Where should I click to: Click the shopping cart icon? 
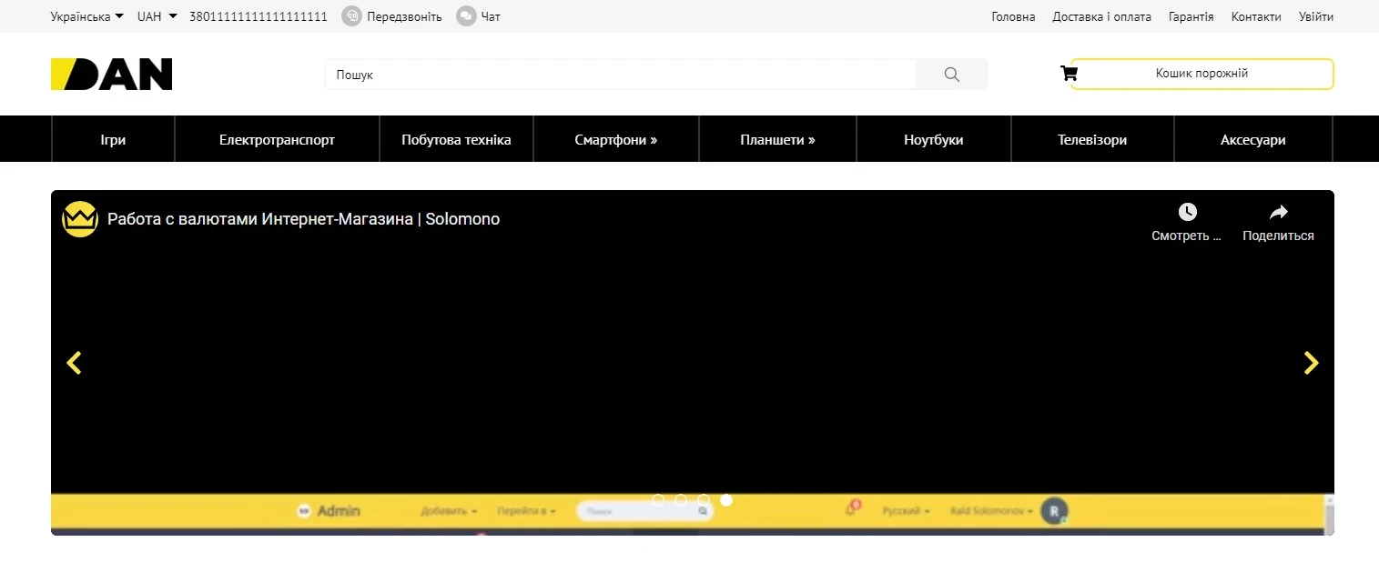coord(1069,74)
